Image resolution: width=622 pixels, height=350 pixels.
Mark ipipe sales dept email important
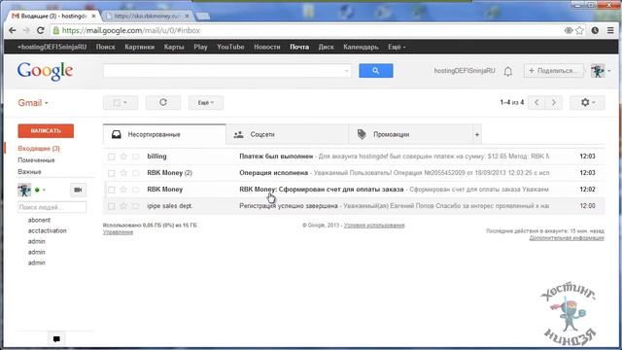click(136, 206)
